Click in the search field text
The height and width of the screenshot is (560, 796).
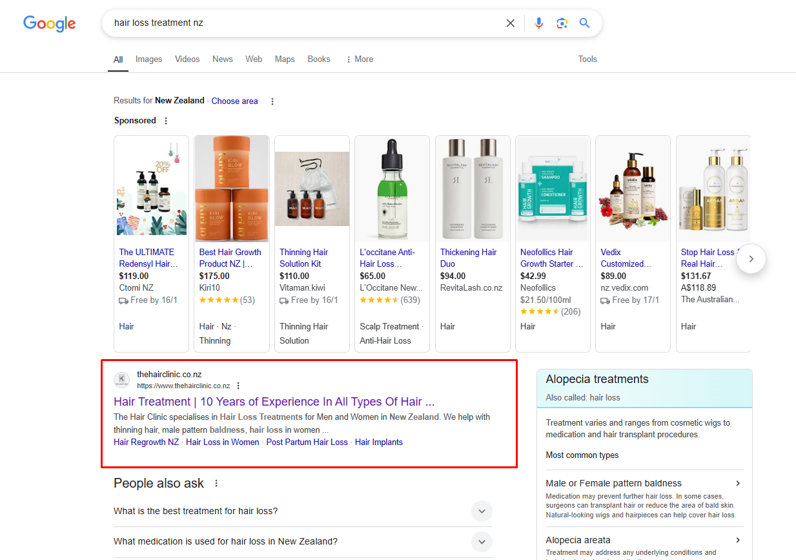pyautogui.click(x=159, y=23)
